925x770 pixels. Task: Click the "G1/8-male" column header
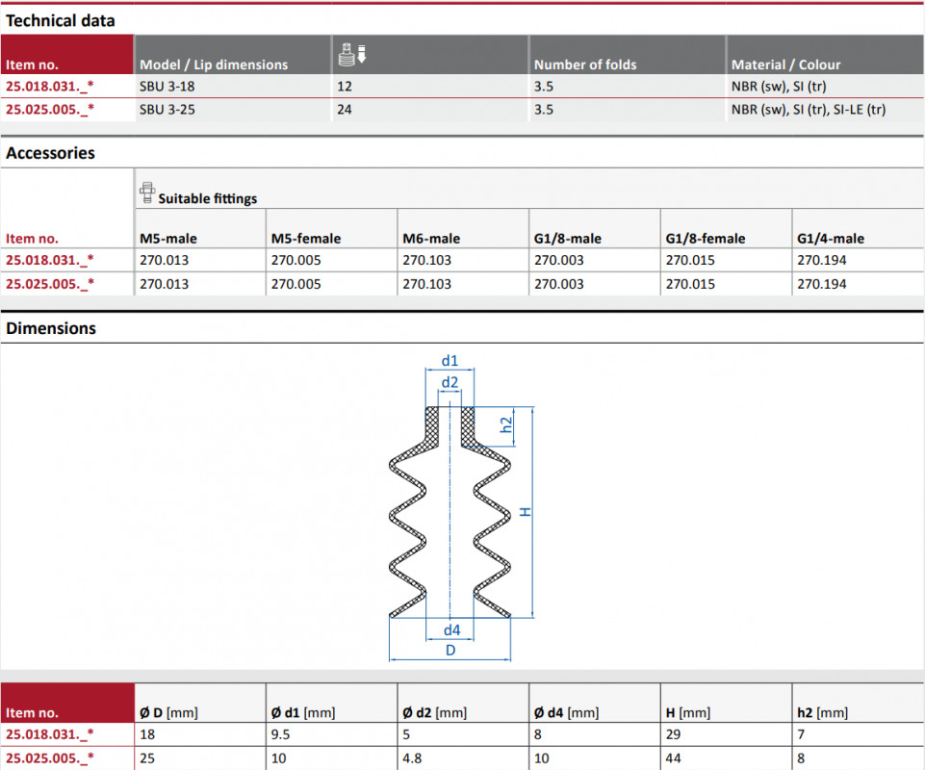click(x=568, y=239)
